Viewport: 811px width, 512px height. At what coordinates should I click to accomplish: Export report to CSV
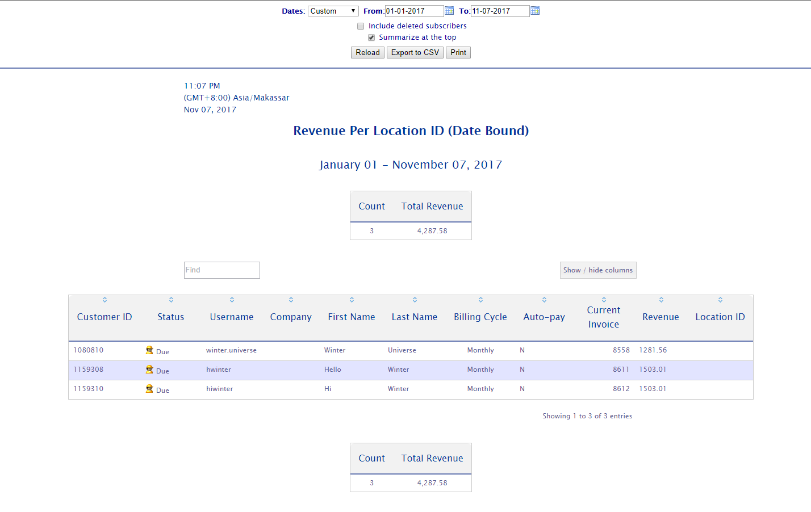tap(415, 53)
